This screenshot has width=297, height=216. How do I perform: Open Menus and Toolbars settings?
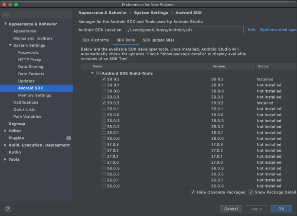point(33,38)
